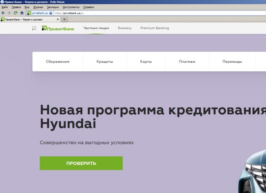Open the Справка menu
Image resolution: width=266 pixels, height=193 pixels.
89,7
